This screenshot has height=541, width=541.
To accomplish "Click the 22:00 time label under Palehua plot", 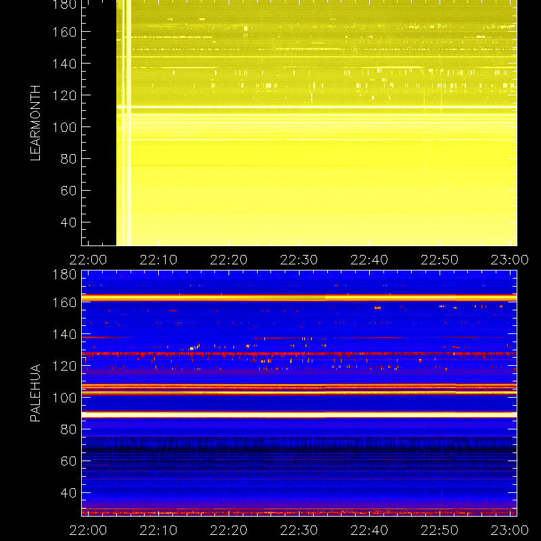I will pyautogui.click(x=89, y=530).
